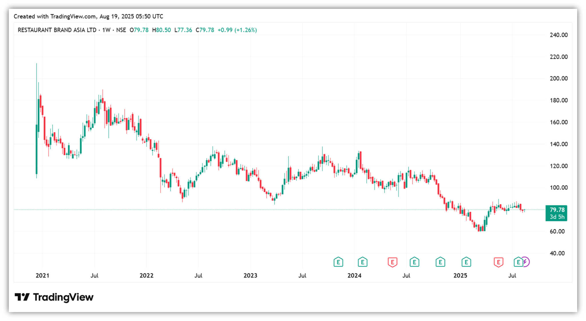The height and width of the screenshot is (321, 586).
Task: Click the red earnings marker before Jul 2025
Action: pos(498,262)
